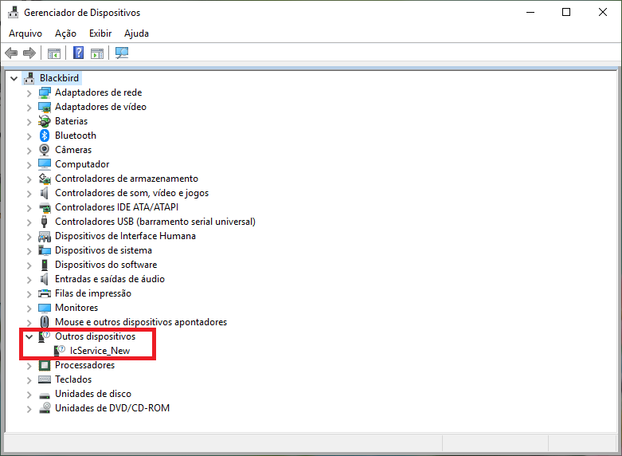
Task: Expand Entradas e saídas de áudio
Action: click(x=29, y=280)
